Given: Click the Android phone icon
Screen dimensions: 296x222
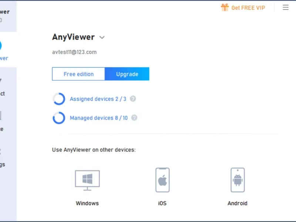Looking at the screenshot, I should click(x=238, y=180).
